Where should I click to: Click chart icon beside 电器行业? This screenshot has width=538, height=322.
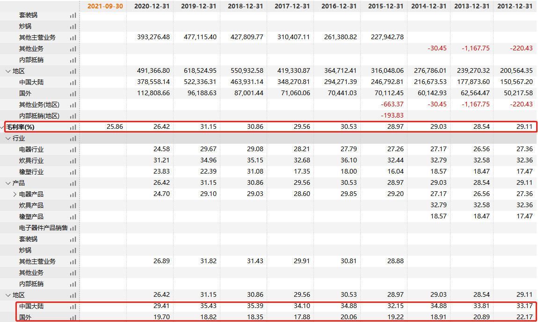click(73, 149)
